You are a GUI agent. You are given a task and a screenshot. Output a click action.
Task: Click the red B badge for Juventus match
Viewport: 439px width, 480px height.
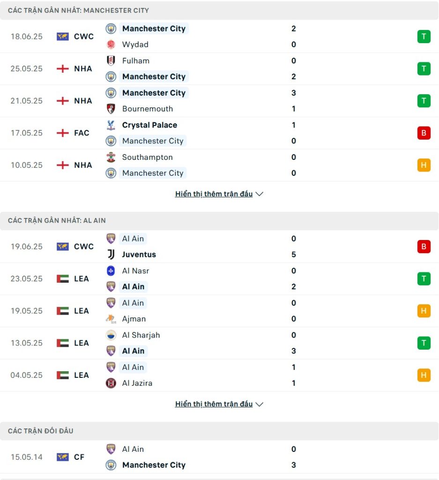424,247
